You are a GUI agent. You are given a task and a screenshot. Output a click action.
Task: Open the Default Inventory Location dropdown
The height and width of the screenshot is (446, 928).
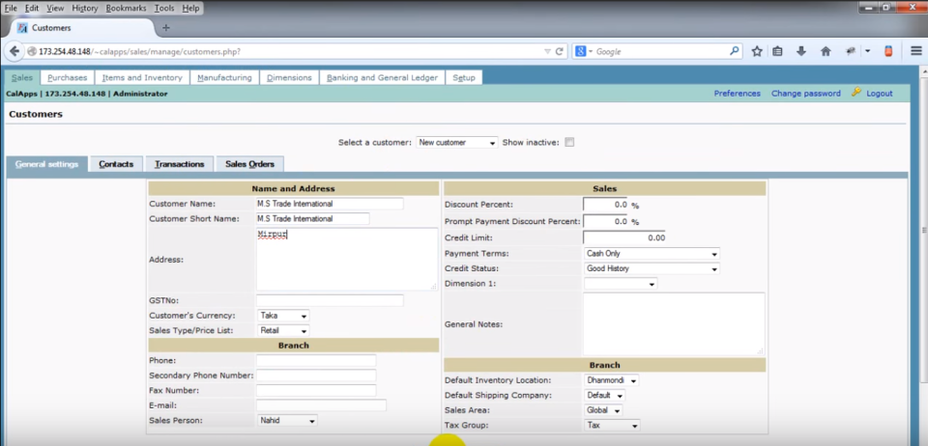(611, 380)
